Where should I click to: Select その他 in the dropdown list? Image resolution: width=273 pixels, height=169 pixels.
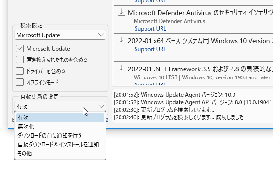pos(60,154)
